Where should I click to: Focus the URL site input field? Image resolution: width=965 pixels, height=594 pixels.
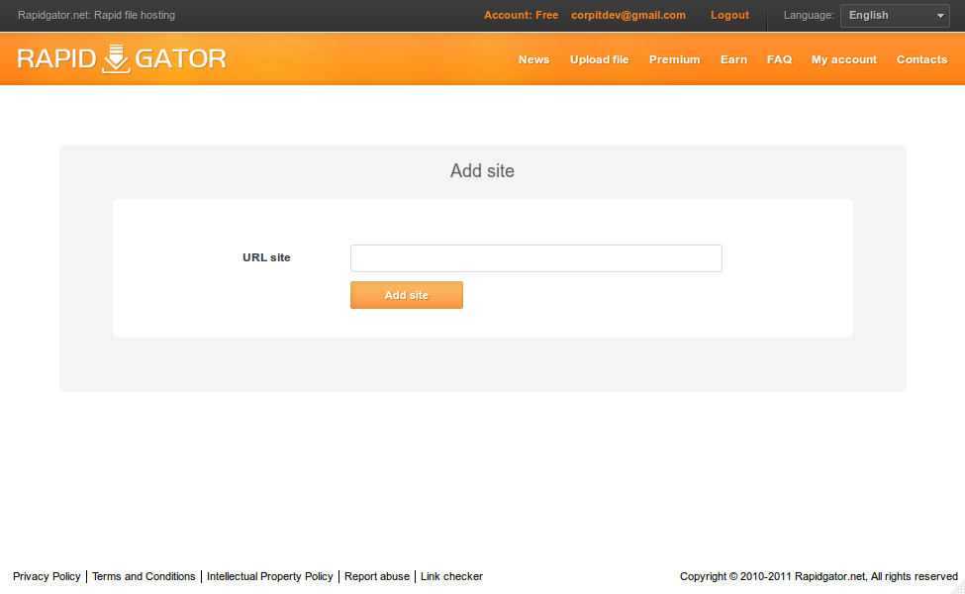(536, 258)
